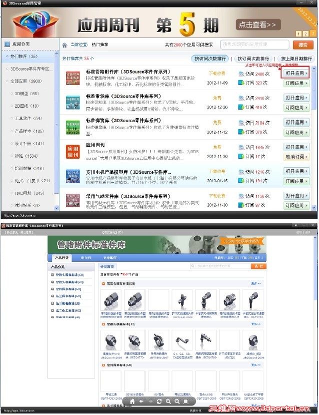Click 更多>> for 管接头国家标准(GB)
The height and width of the screenshot is (415, 319).
256,283
